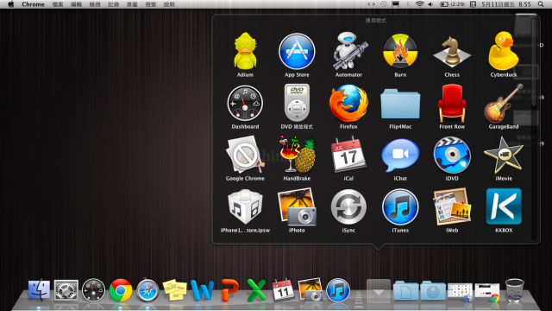
Task: Open System Preferences in the Dock
Action: [66, 290]
